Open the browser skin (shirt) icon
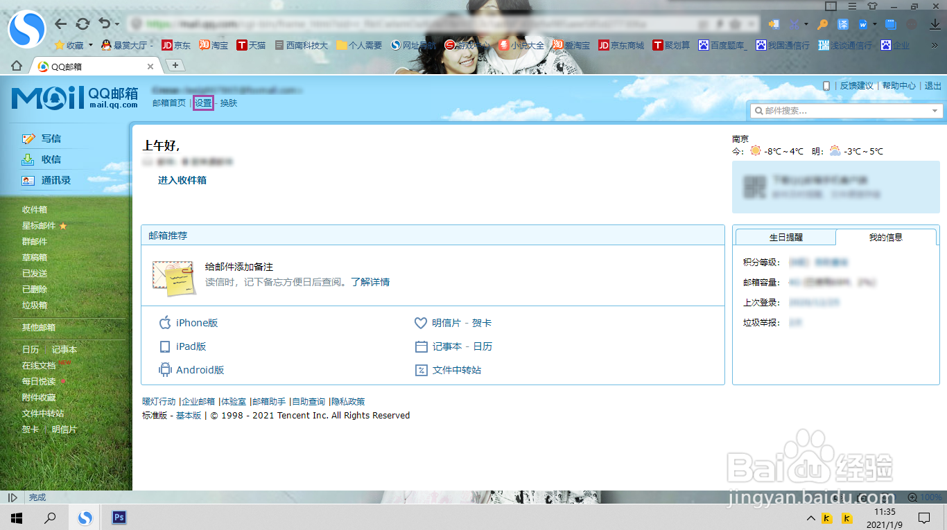 click(872, 6)
